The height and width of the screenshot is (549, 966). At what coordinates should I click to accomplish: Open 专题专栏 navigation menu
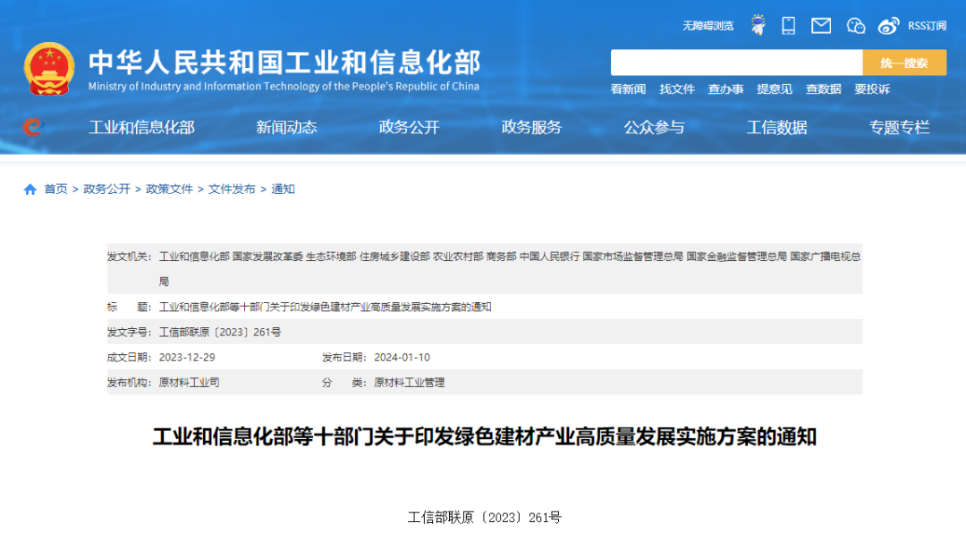[x=900, y=128]
